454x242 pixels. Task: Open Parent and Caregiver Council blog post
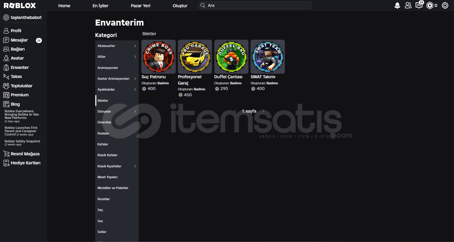tap(21, 131)
